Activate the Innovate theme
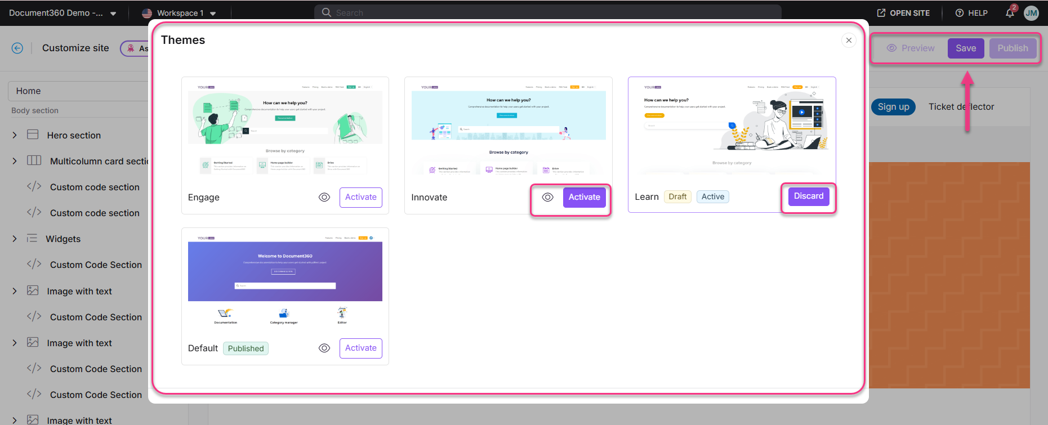This screenshot has width=1048, height=425. pos(585,197)
